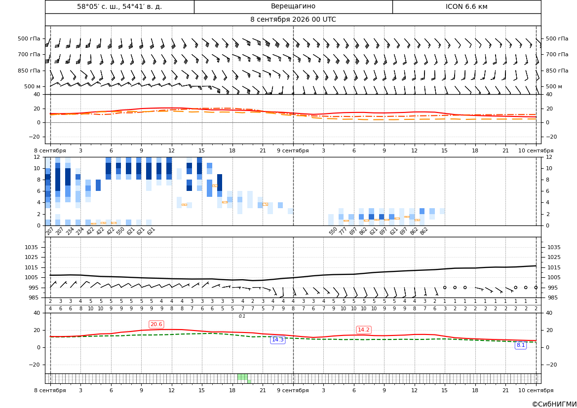This screenshot has height=408, width=577.
Task: Click the 9 сентября label under the temperature chart
Action: pos(293,150)
